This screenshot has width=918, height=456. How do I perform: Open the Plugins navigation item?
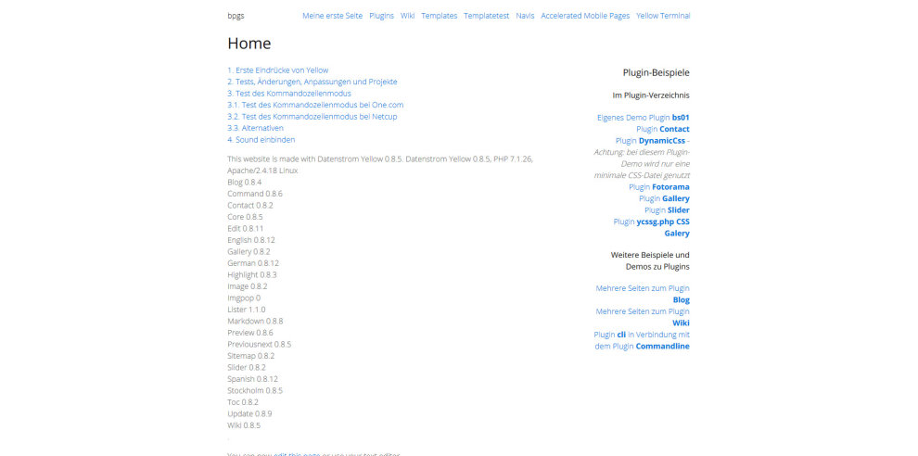(381, 16)
